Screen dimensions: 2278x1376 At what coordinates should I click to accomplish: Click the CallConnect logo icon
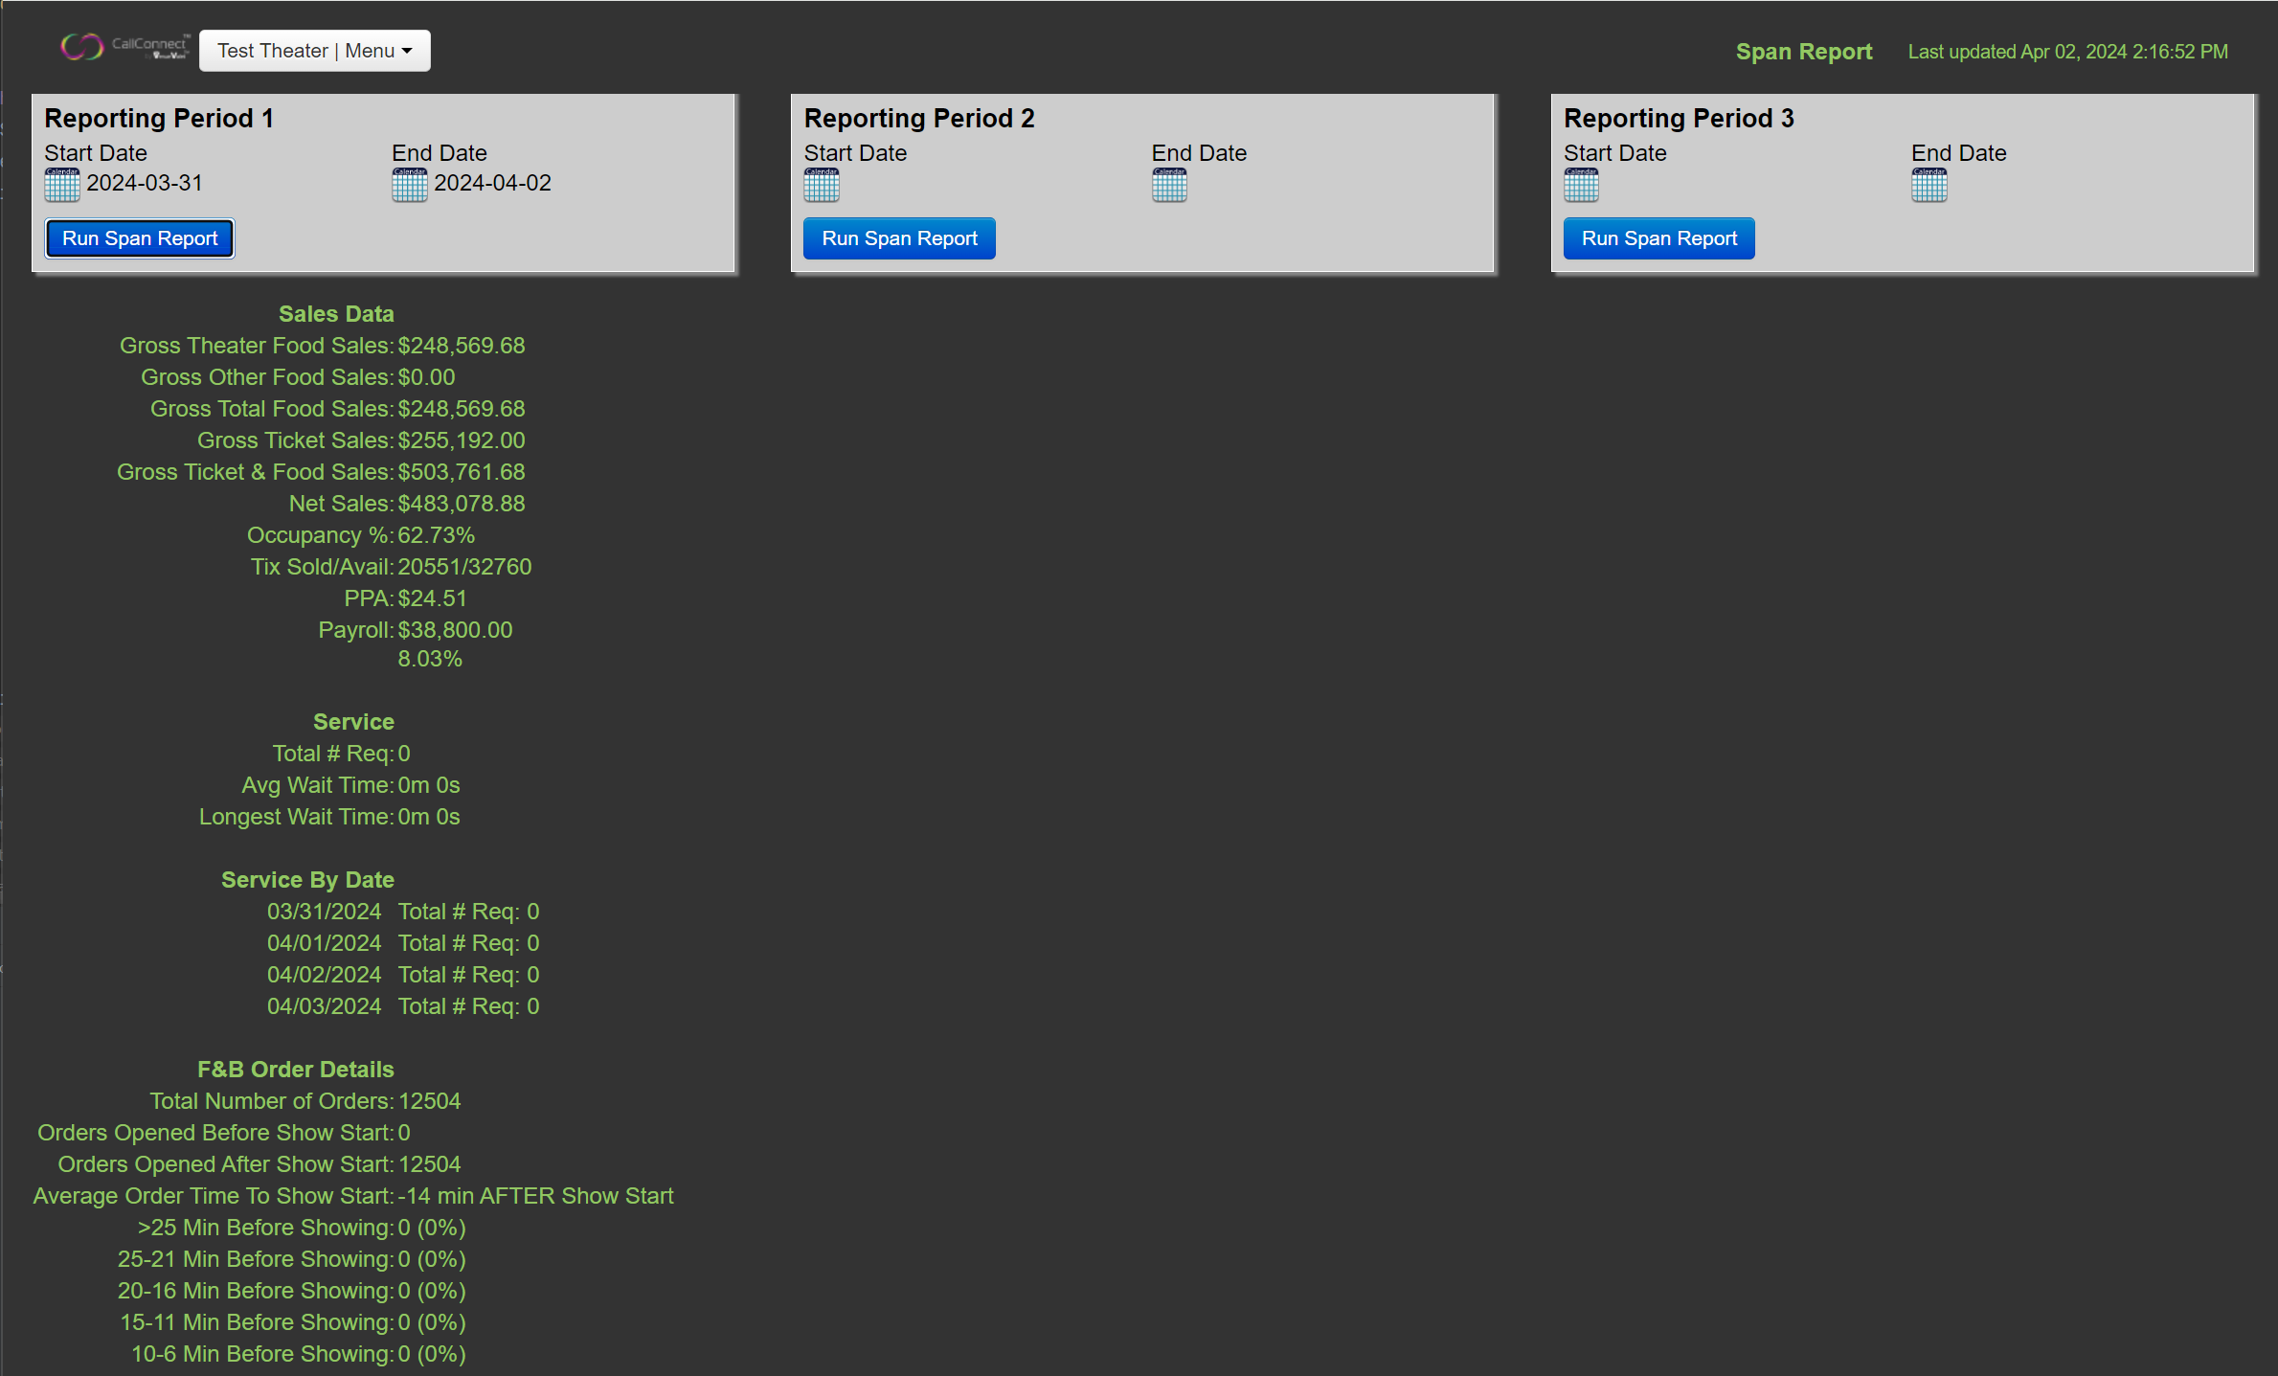(82, 47)
